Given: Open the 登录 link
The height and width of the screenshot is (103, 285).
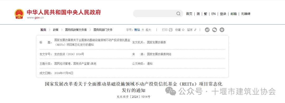Looking at the screenshot, I should 223,14.
